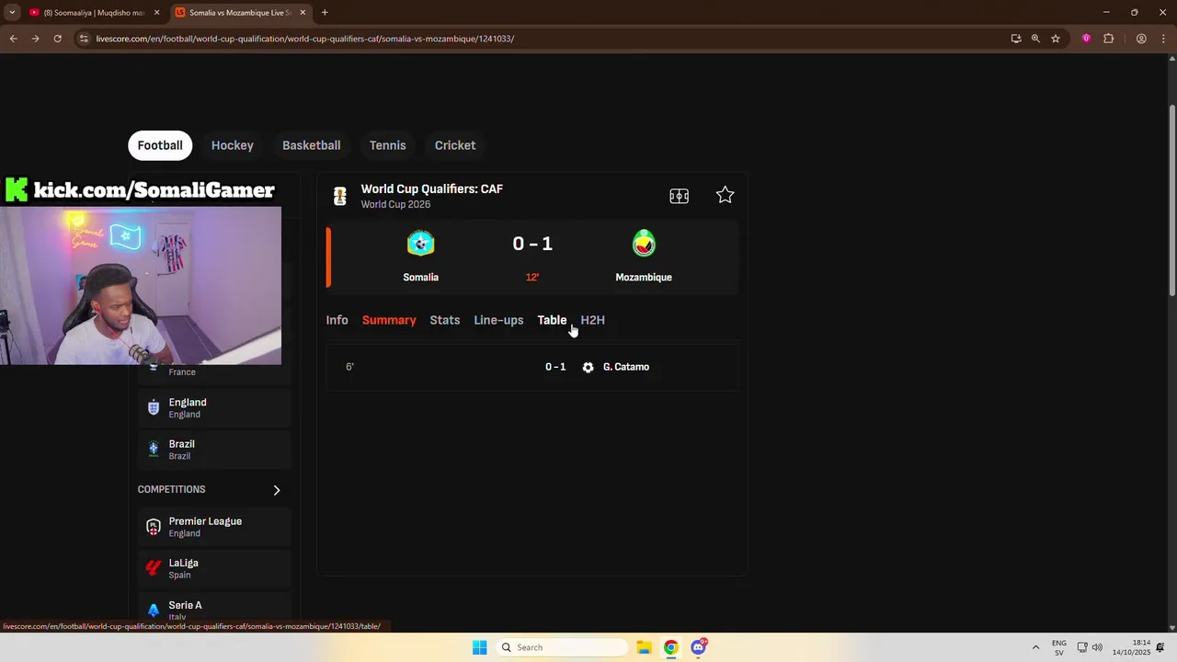Viewport: 1177px width, 662px height.
Task: Open LaLiga Spain in sidebar
Action: coord(214,568)
